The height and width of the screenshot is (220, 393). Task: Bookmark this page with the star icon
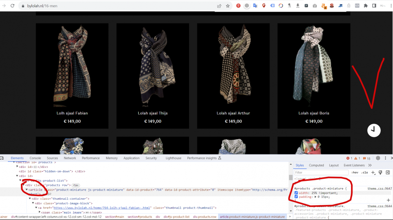[228, 6]
